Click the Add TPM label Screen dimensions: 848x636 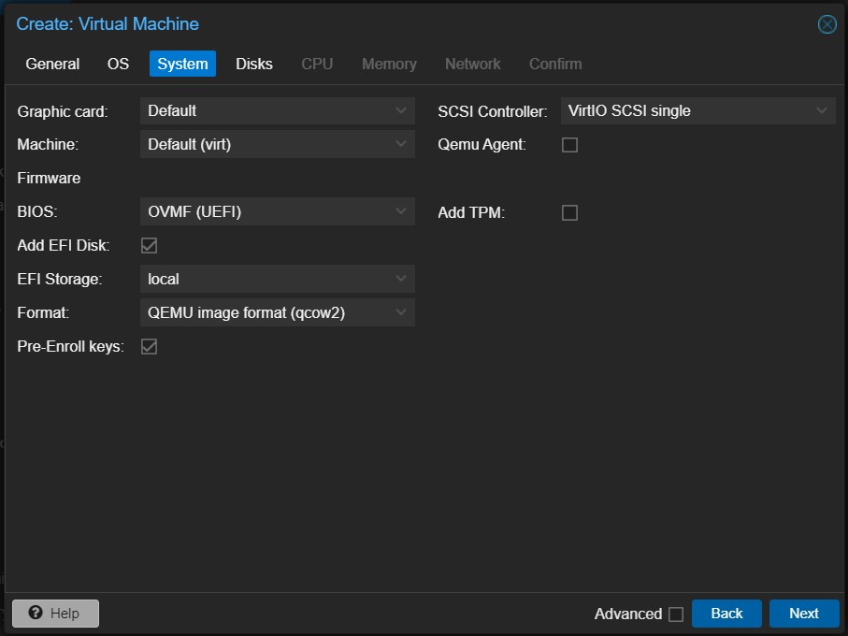pyautogui.click(x=471, y=212)
